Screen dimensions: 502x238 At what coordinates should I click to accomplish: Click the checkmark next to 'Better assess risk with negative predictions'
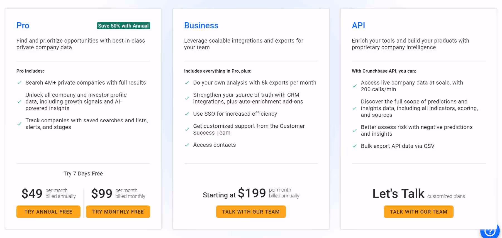point(355,130)
